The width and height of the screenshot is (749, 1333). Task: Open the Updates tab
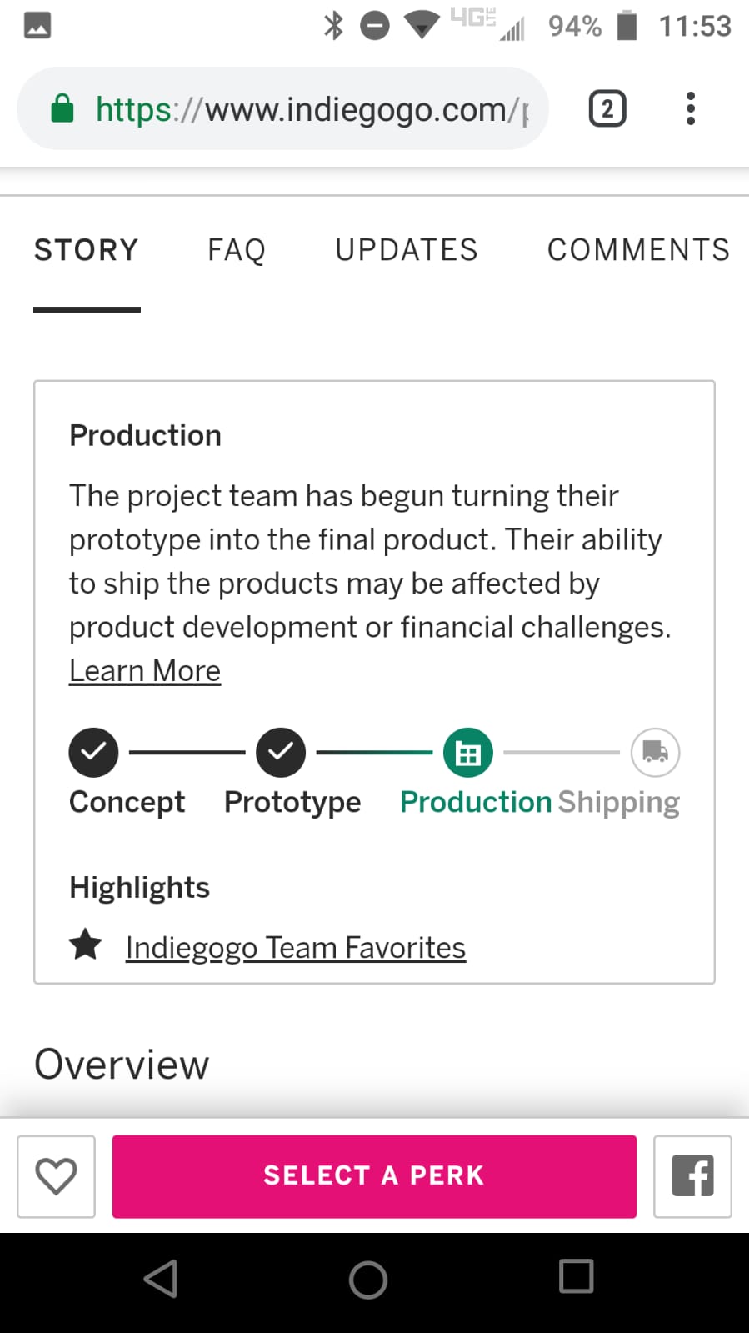tap(407, 250)
